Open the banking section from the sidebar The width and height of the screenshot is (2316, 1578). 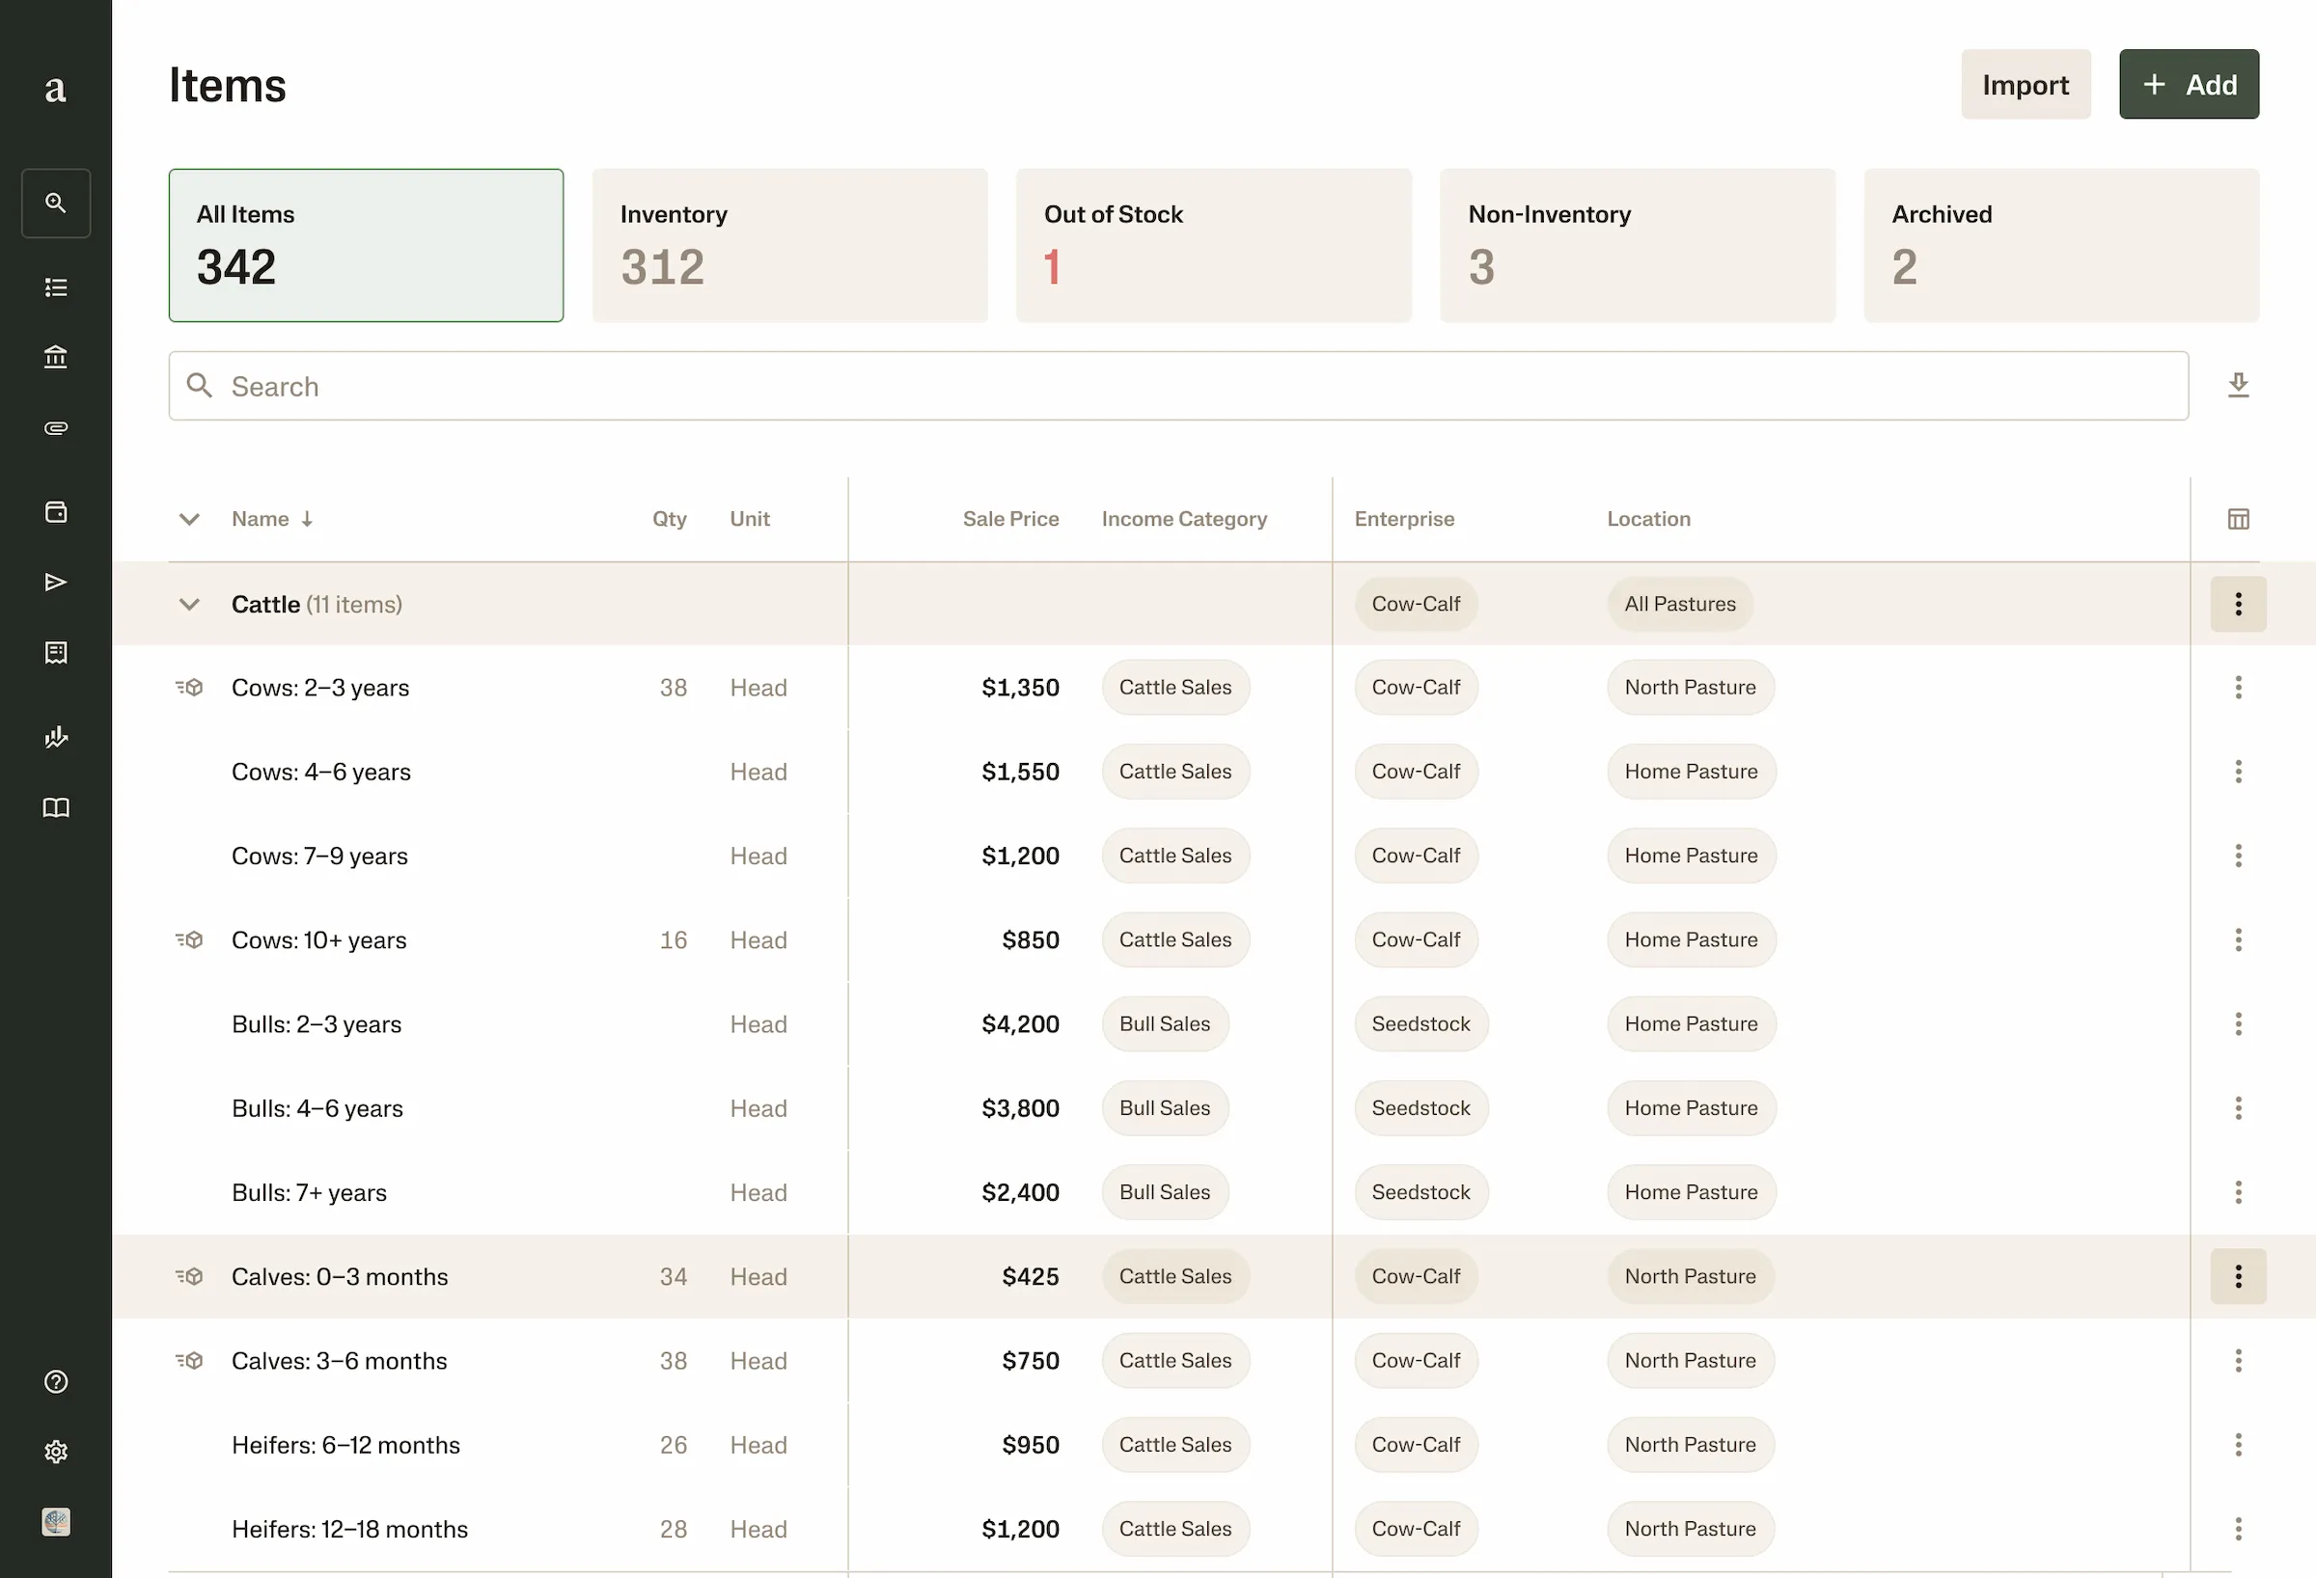point(56,357)
